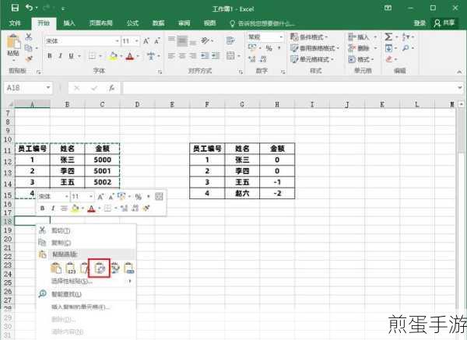467x340 pixels.
Task: Click the 登录 sign-in link
Action: point(420,23)
